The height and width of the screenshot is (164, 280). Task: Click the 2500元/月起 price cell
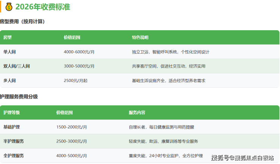[75, 80]
